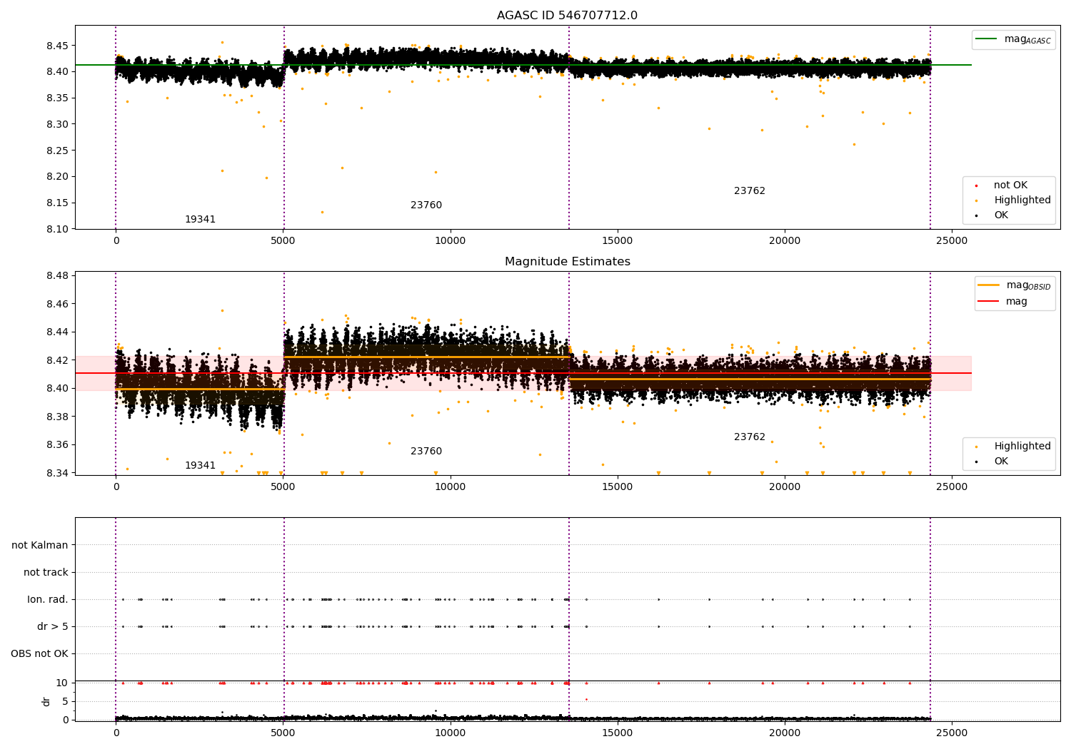Click y-tick 8.10 on the top plot
1071x749 pixels.
click(57, 229)
